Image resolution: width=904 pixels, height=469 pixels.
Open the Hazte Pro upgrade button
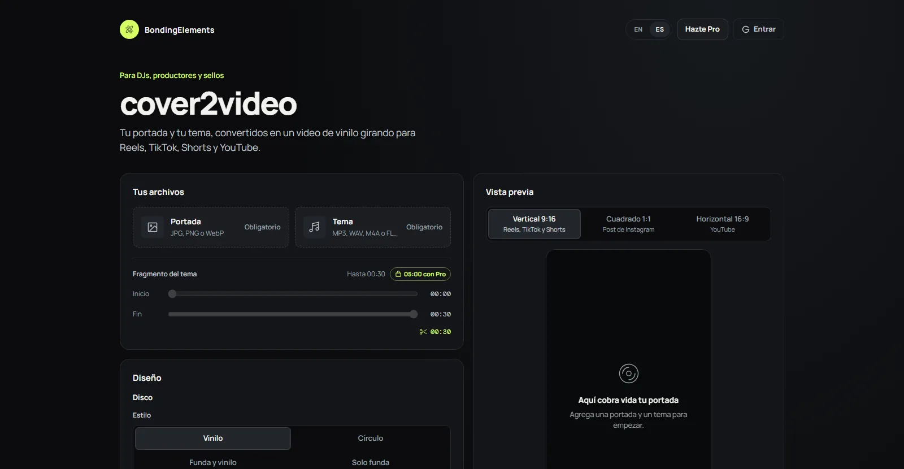[702, 29]
